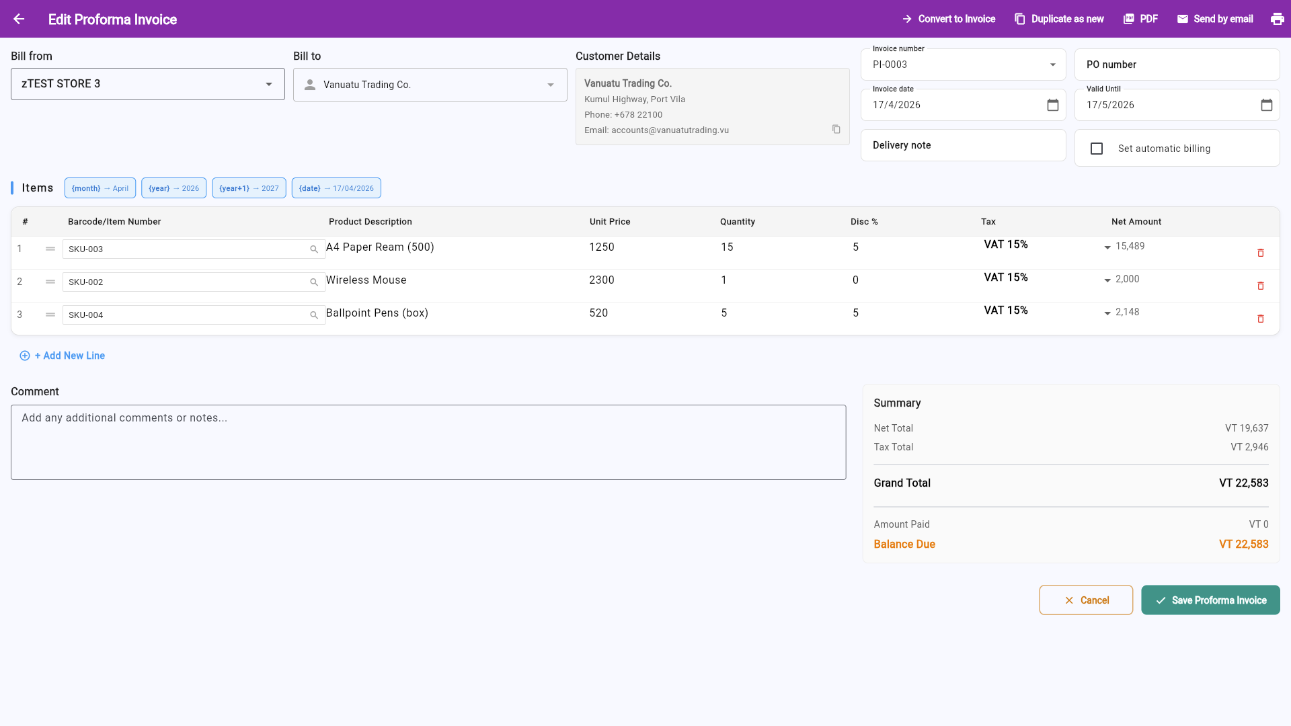Click the Edit Proforma Invoice title
1291x726 pixels.
pyautogui.click(x=112, y=19)
